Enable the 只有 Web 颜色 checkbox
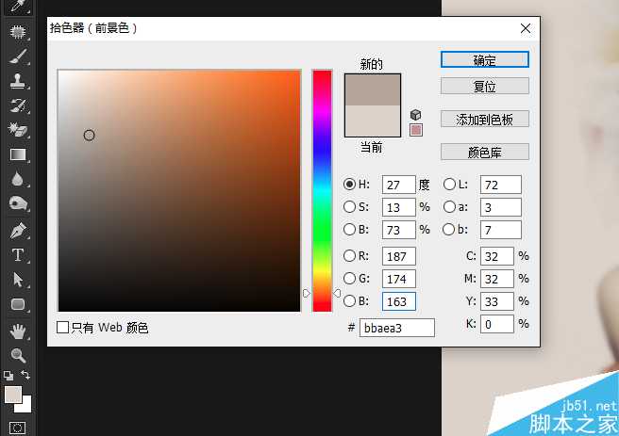The height and width of the screenshot is (436, 619). (63, 328)
